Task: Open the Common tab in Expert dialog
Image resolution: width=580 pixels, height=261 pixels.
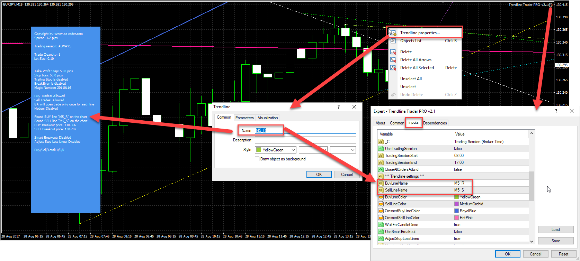Action: coord(397,123)
